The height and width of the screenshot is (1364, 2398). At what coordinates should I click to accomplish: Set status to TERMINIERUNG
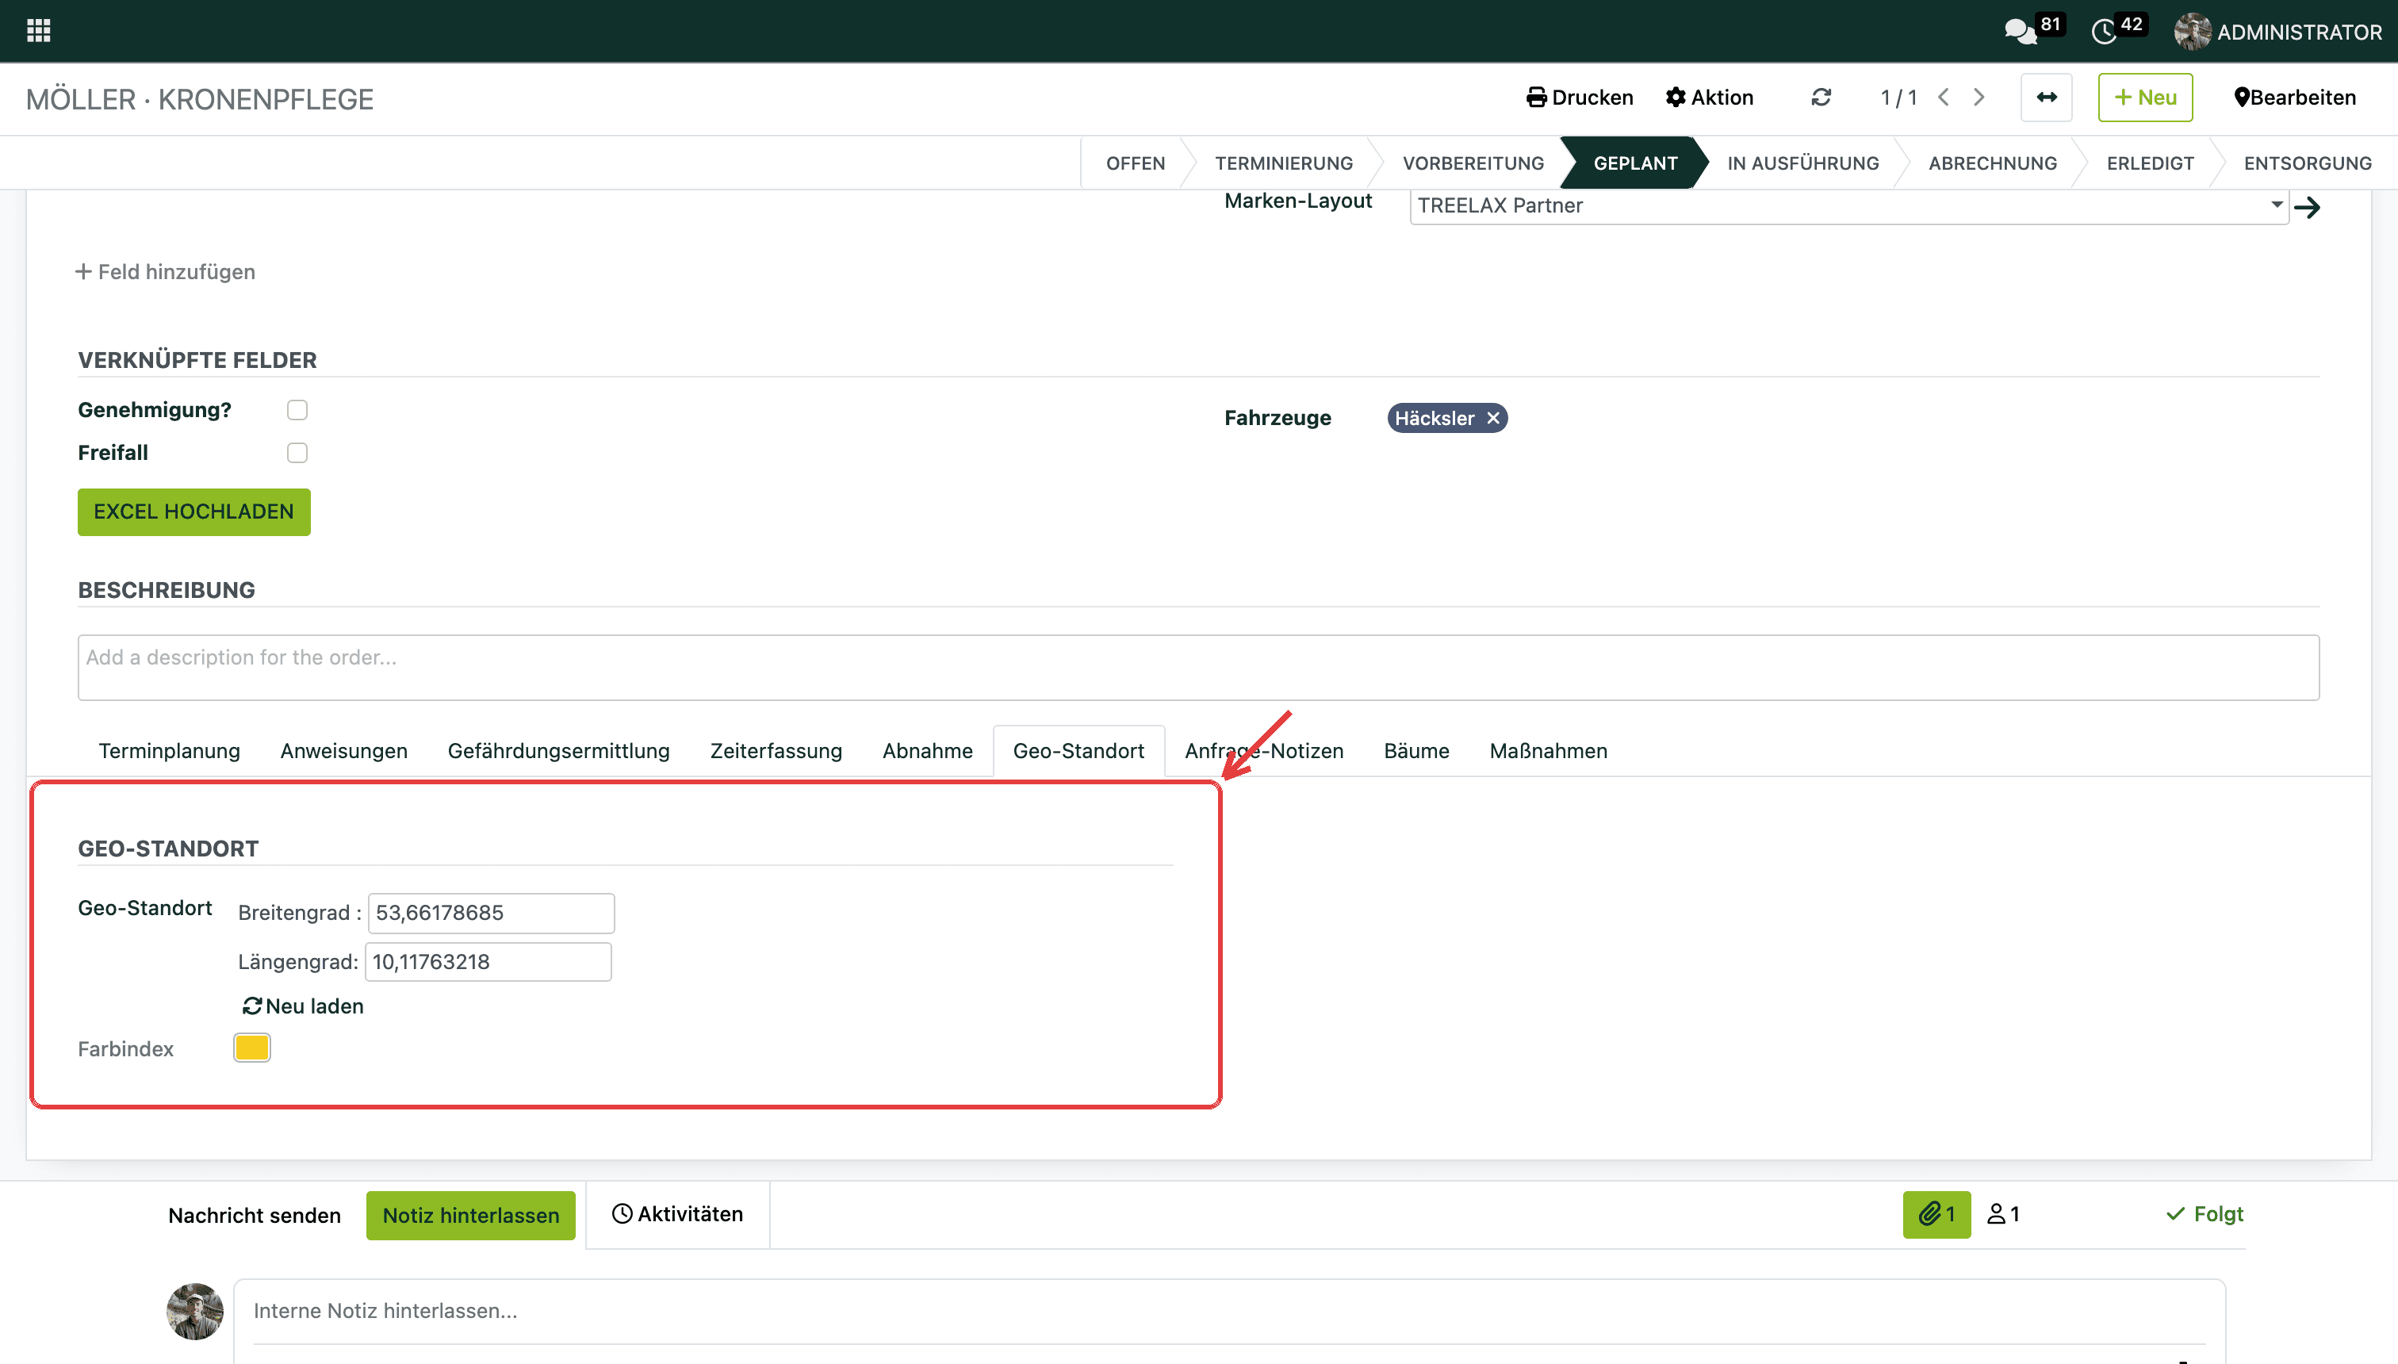pos(1283,163)
